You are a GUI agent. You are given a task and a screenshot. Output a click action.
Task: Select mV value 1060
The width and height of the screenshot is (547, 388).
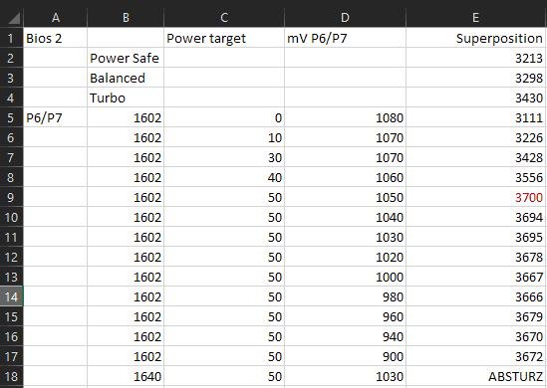tap(346, 177)
